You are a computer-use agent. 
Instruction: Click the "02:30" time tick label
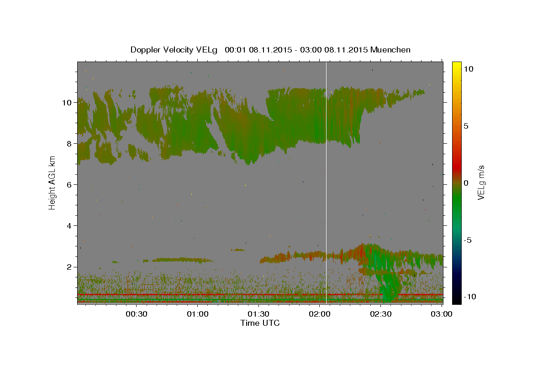pyautogui.click(x=381, y=314)
